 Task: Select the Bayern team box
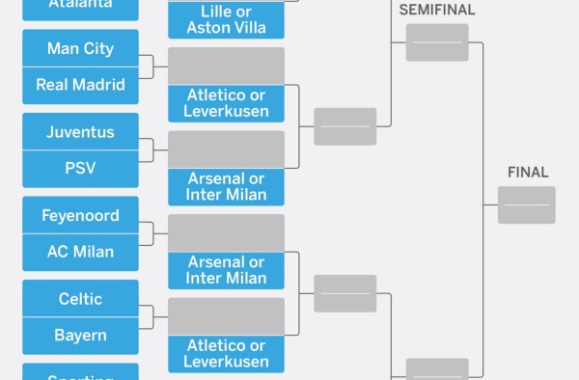pos(80,336)
